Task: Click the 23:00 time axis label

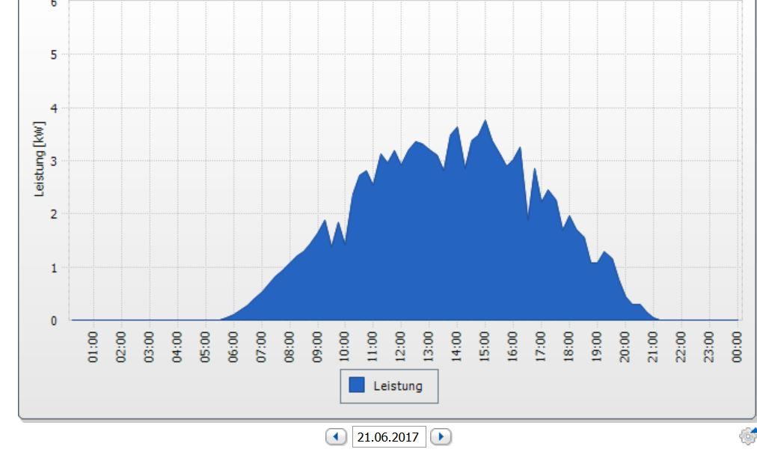Action: tap(708, 347)
